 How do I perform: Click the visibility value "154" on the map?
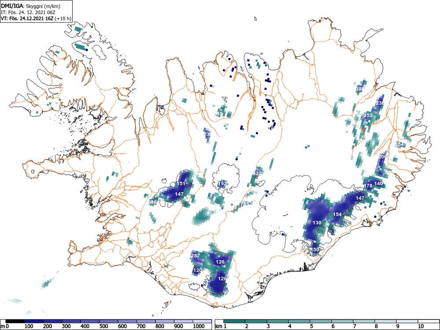tap(337, 214)
